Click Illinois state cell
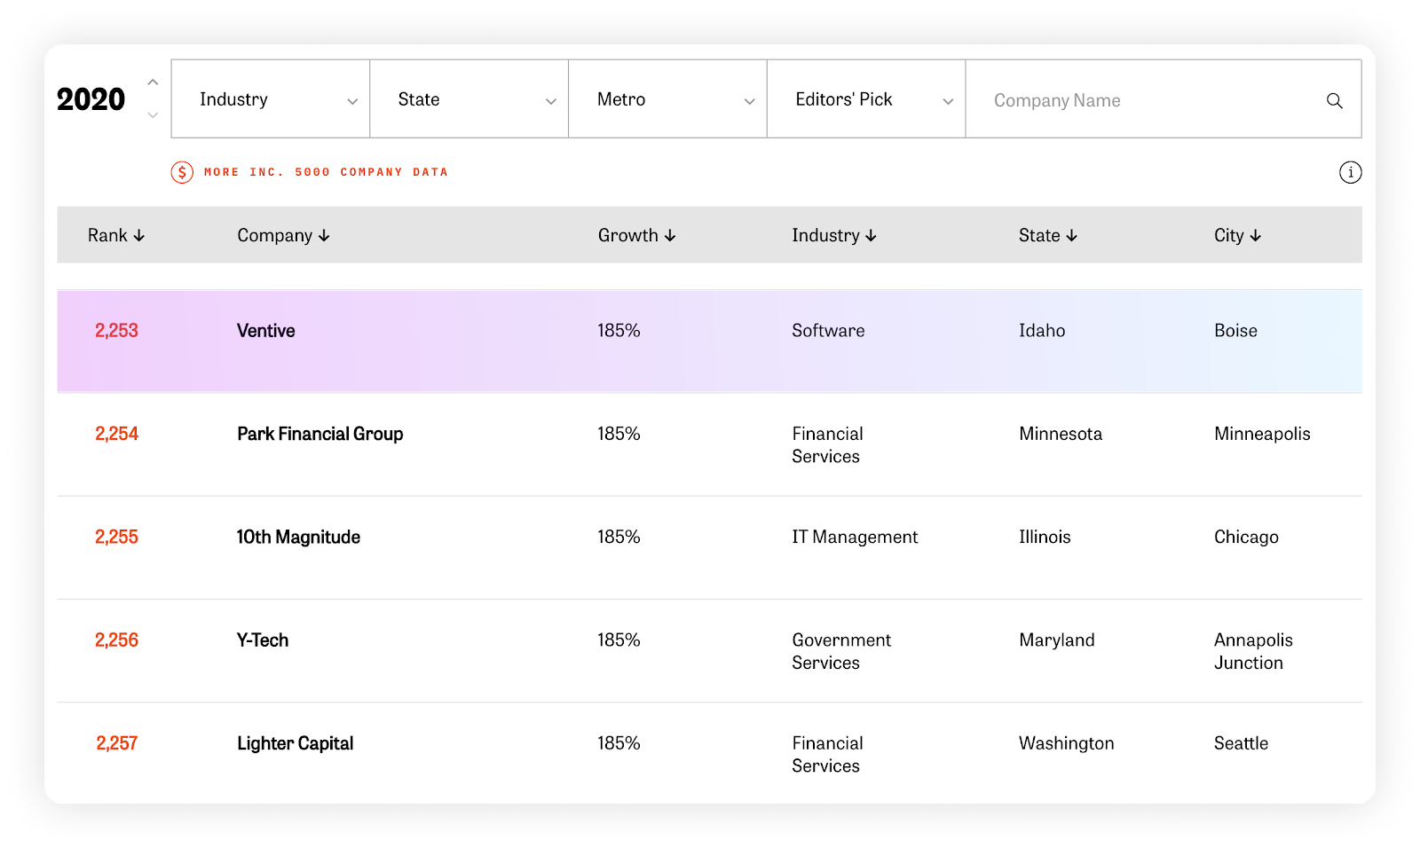Viewport: 1420px width, 848px height. coord(1045,537)
